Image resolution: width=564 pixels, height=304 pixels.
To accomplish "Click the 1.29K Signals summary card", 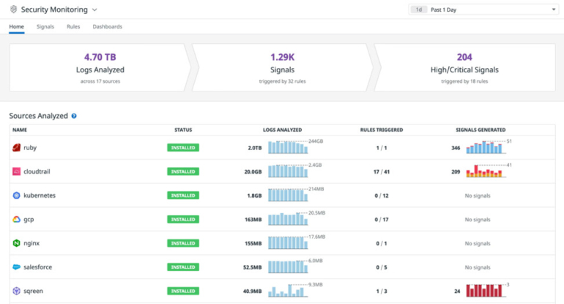I will pyautogui.click(x=282, y=67).
